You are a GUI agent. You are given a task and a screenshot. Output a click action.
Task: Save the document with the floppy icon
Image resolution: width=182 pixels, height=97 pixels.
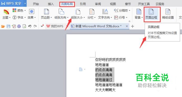pyautogui.click(x=8, y=26)
